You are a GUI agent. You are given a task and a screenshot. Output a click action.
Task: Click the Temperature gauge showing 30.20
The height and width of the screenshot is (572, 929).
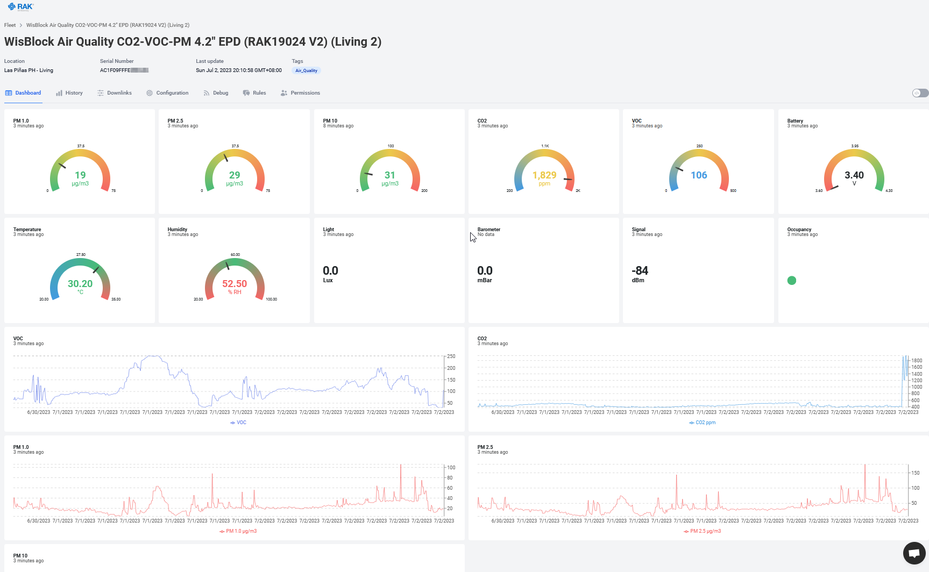pos(80,279)
